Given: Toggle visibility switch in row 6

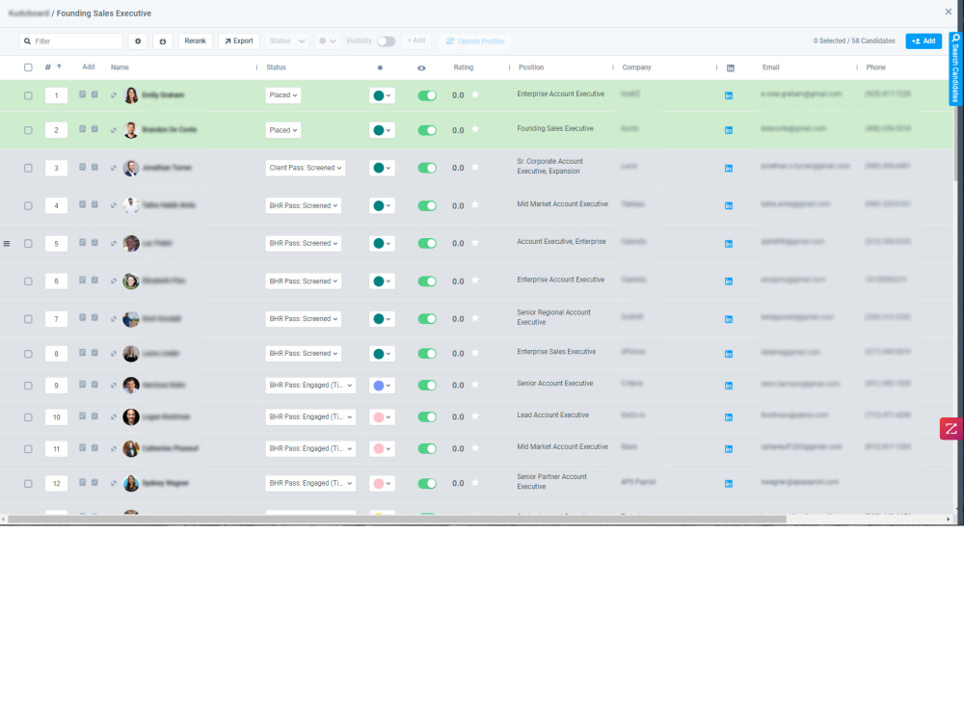Looking at the screenshot, I should 427,281.
